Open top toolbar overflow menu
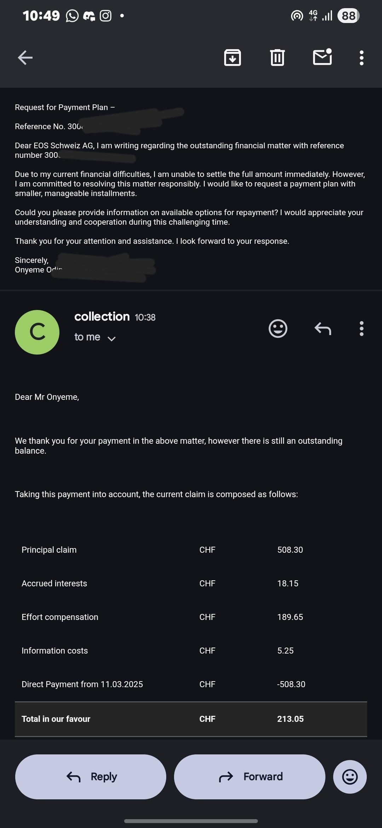The height and width of the screenshot is (828, 382). [361, 58]
